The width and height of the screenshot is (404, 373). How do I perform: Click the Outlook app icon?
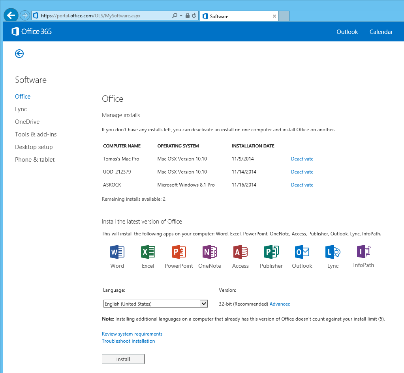(x=302, y=252)
